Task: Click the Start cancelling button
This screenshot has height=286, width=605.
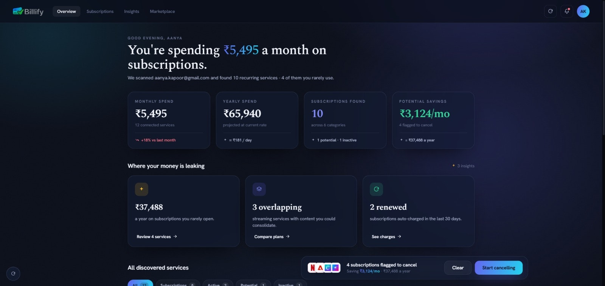Action: click(499, 268)
